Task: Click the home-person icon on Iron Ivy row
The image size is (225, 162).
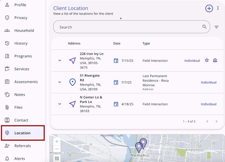Action: pyautogui.click(x=215, y=60)
